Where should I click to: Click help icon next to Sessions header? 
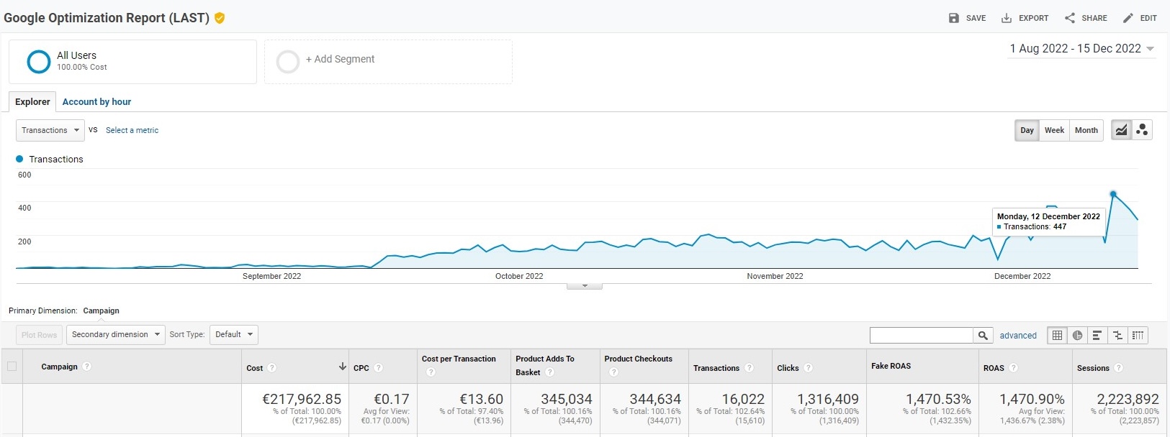[1118, 368]
